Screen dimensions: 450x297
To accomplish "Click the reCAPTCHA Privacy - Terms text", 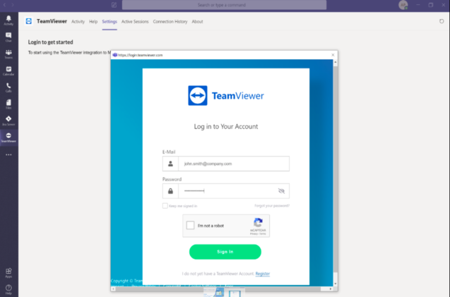I will (258, 234).
